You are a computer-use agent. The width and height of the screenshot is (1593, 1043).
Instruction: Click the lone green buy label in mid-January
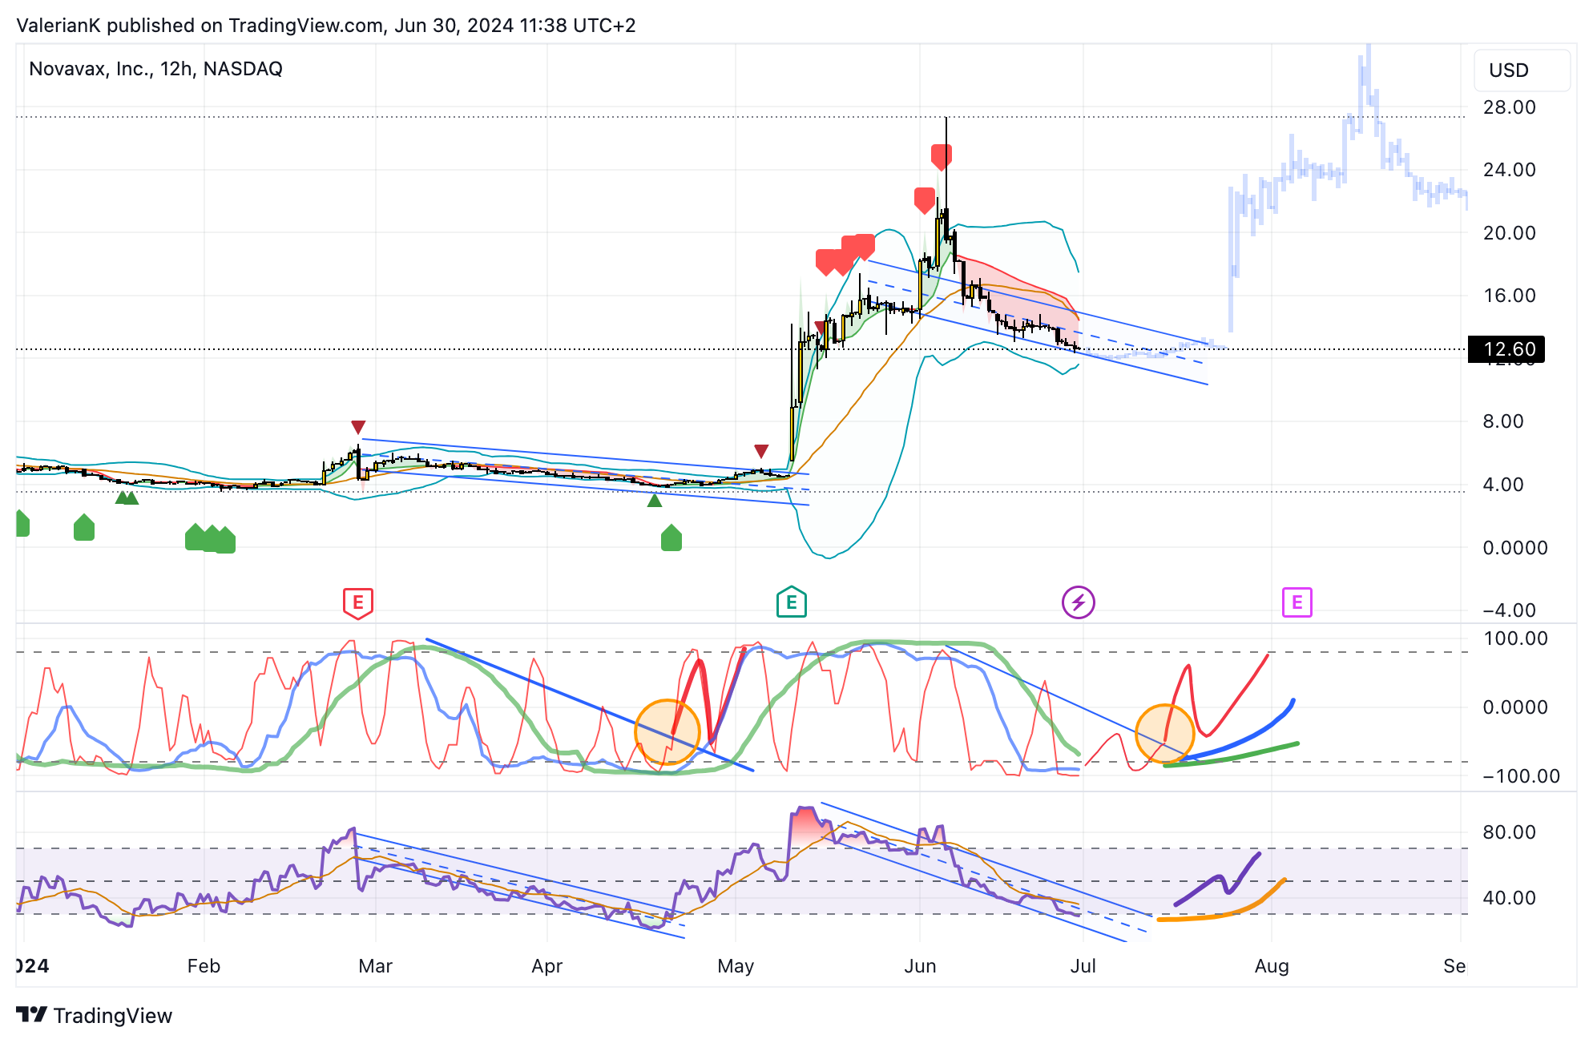84,527
